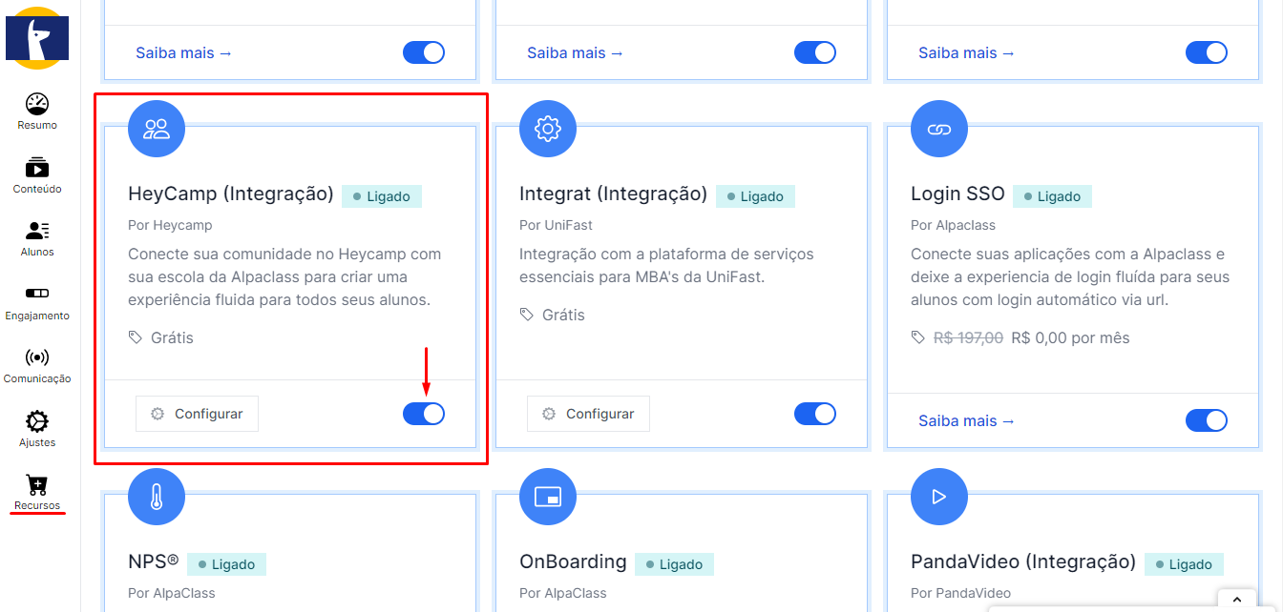Click the HeyCamp people icon

[x=157, y=129]
